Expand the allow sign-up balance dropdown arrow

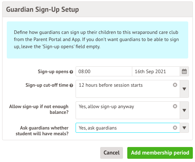coord(184,110)
